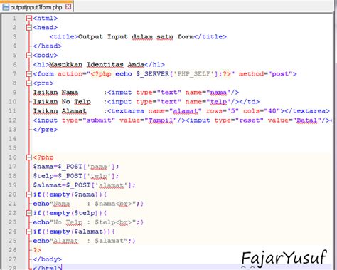The width and height of the screenshot is (337, 270).
Task: Click the cols="40" attribute on line 11
Action: point(262,111)
